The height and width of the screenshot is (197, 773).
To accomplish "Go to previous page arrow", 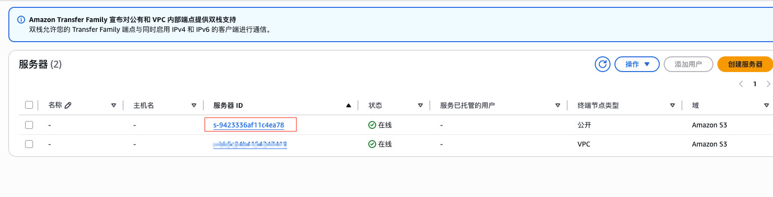I will (x=741, y=84).
